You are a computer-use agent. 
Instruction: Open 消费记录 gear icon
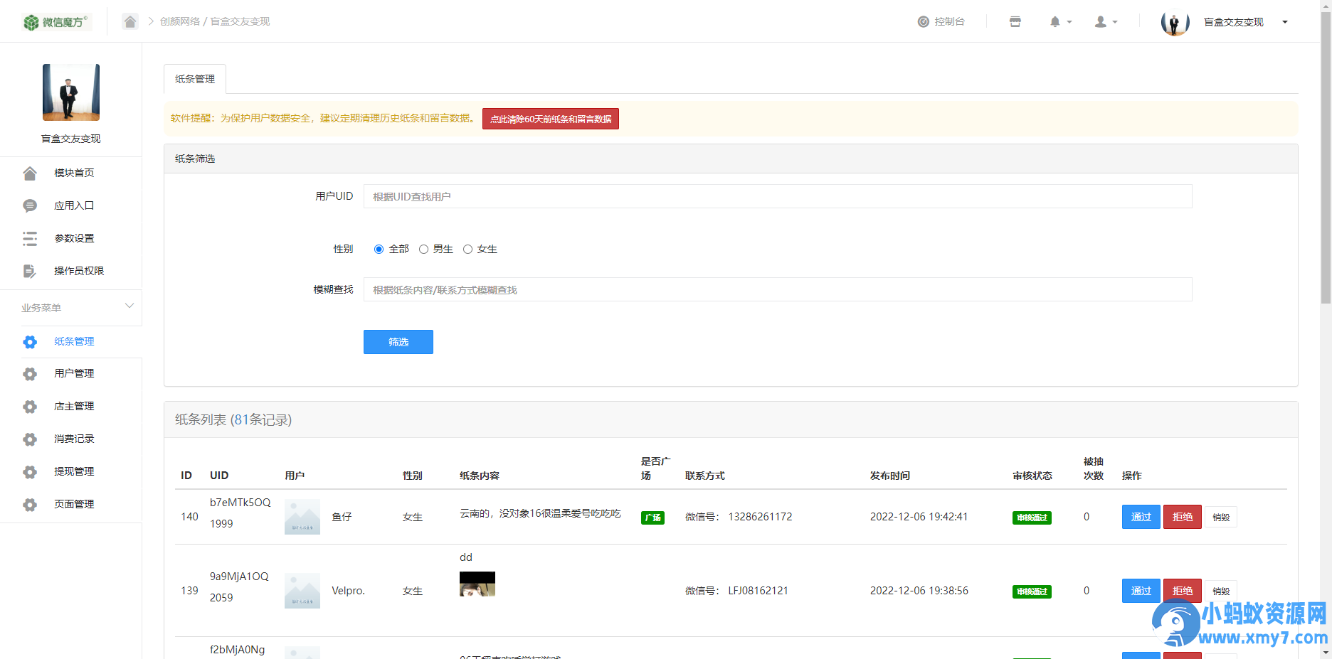click(30, 439)
